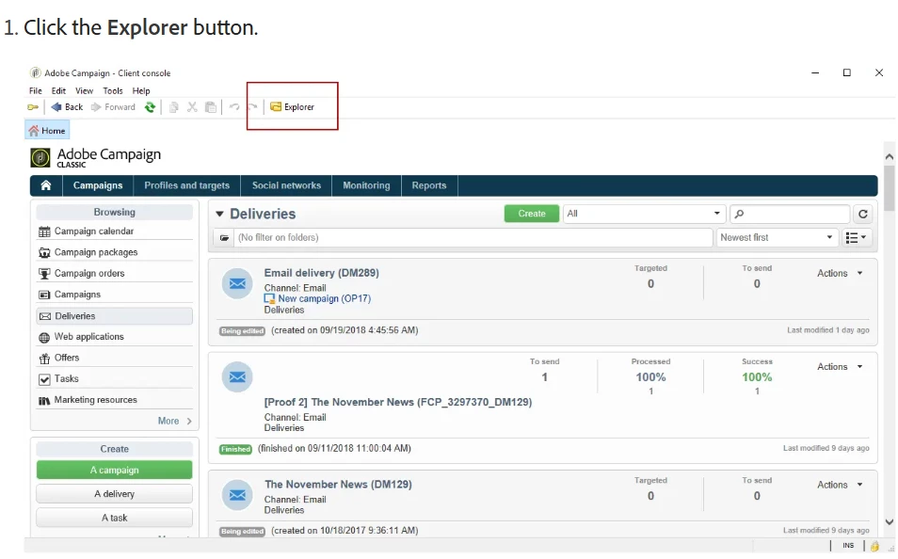Select Deliveries in Browsing list
This screenshot has height=559, width=898.
(115, 316)
